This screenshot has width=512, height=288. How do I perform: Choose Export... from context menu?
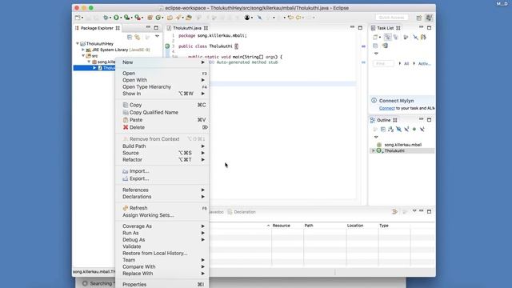[162, 178]
